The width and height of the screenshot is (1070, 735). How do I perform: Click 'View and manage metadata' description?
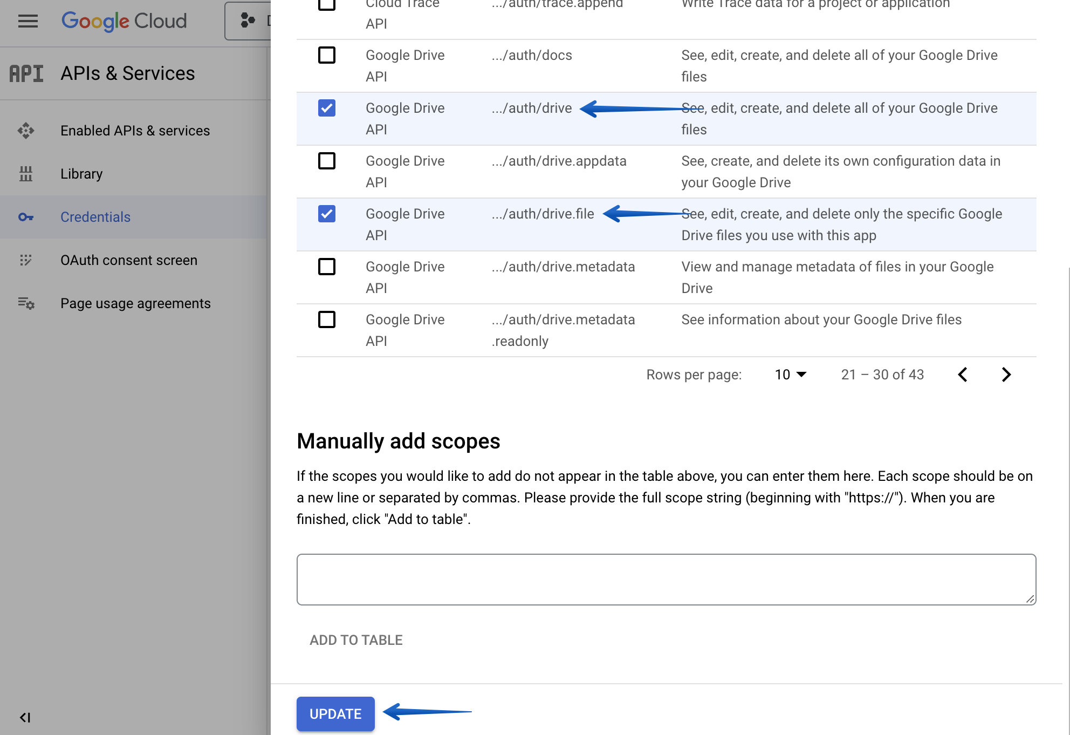[838, 277]
